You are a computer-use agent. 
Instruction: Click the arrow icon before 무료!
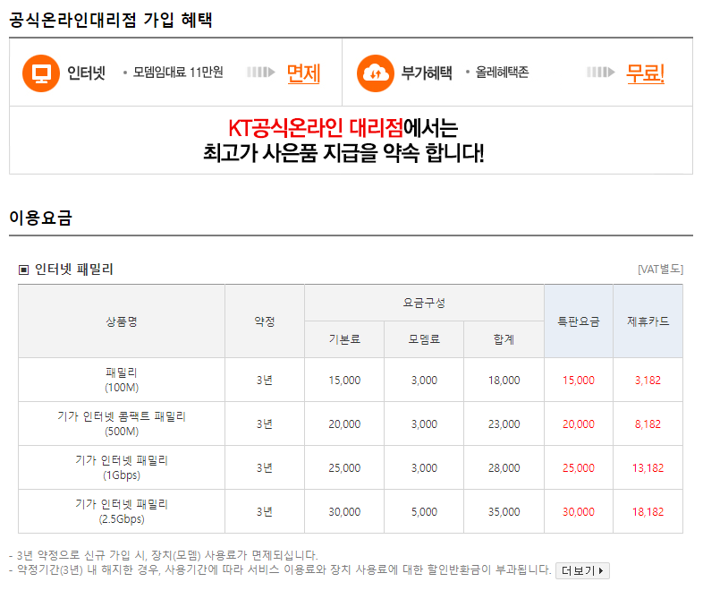(601, 73)
